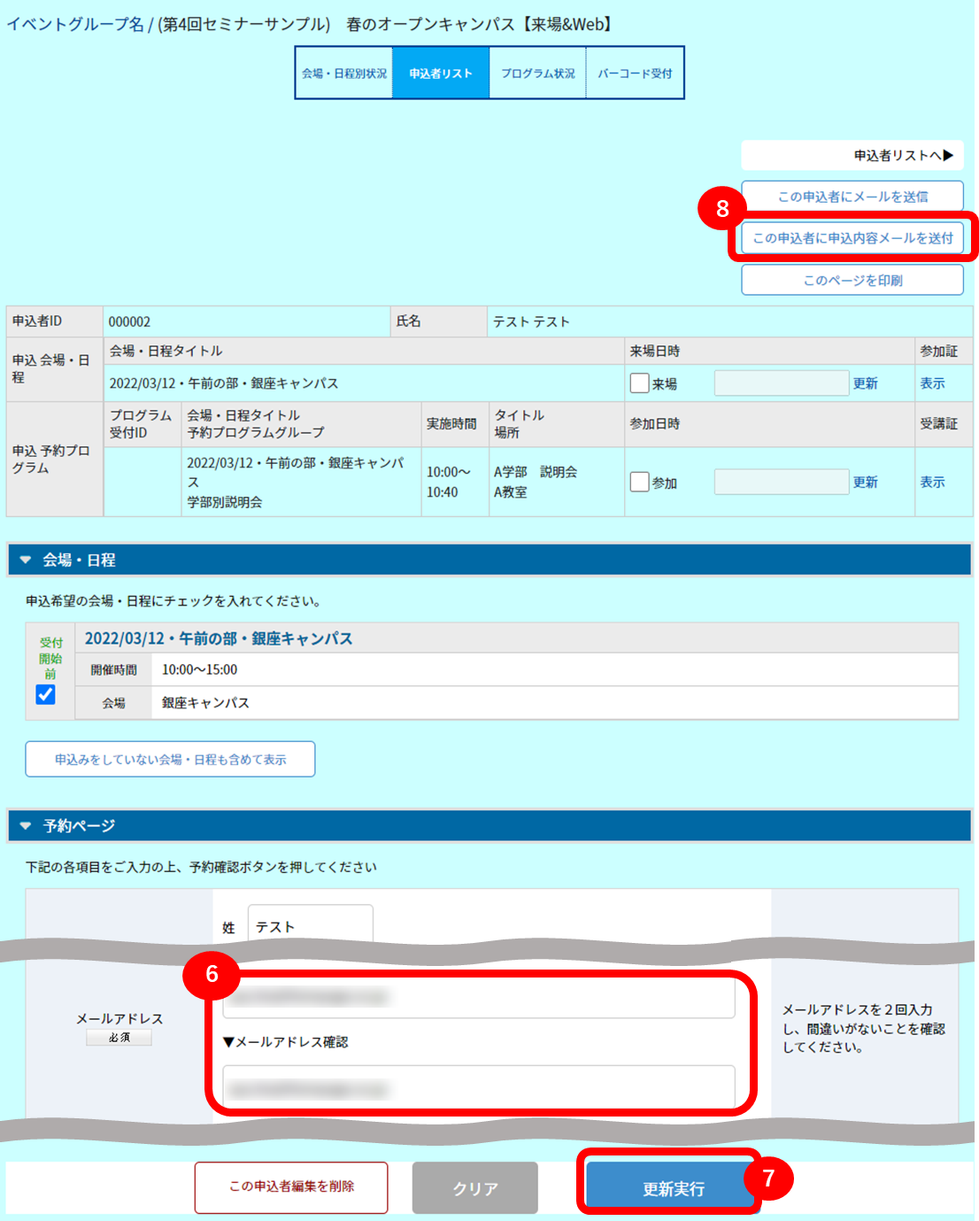This screenshot has height=1221, width=979.
Task: Select the 学部別説明会 program group text
Action: (x=225, y=502)
